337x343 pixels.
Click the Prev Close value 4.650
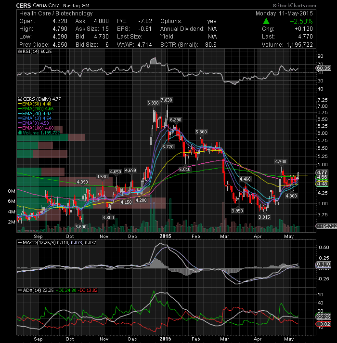[x=60, y=45]
